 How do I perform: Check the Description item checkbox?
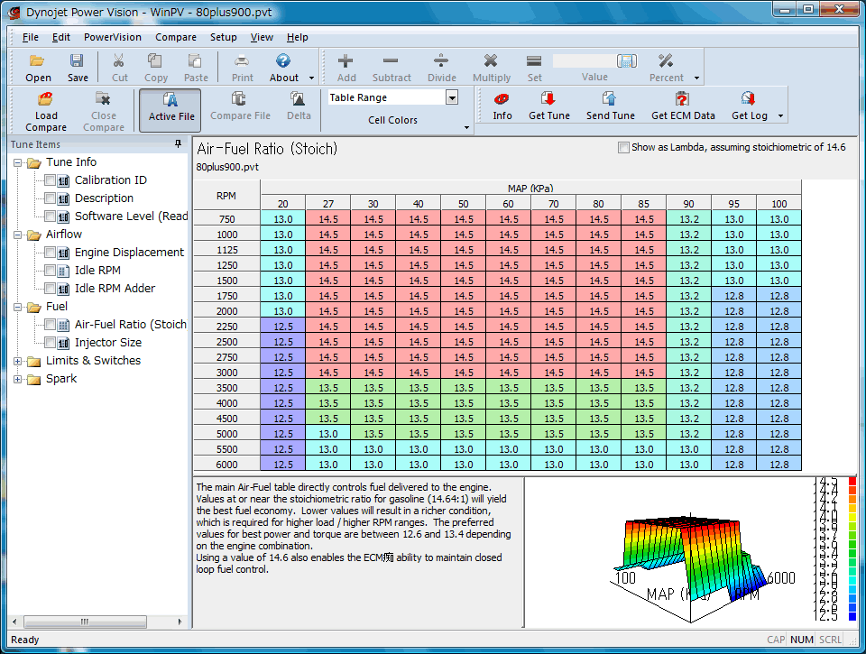(x=51, y=198)
